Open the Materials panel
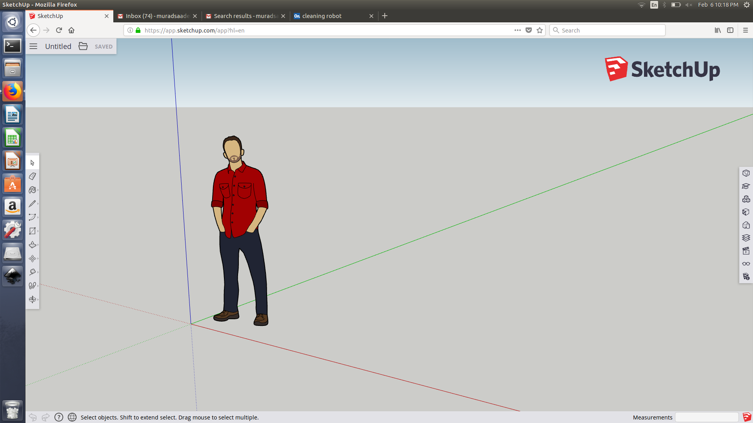753x423 pixels. click(746, 212)
